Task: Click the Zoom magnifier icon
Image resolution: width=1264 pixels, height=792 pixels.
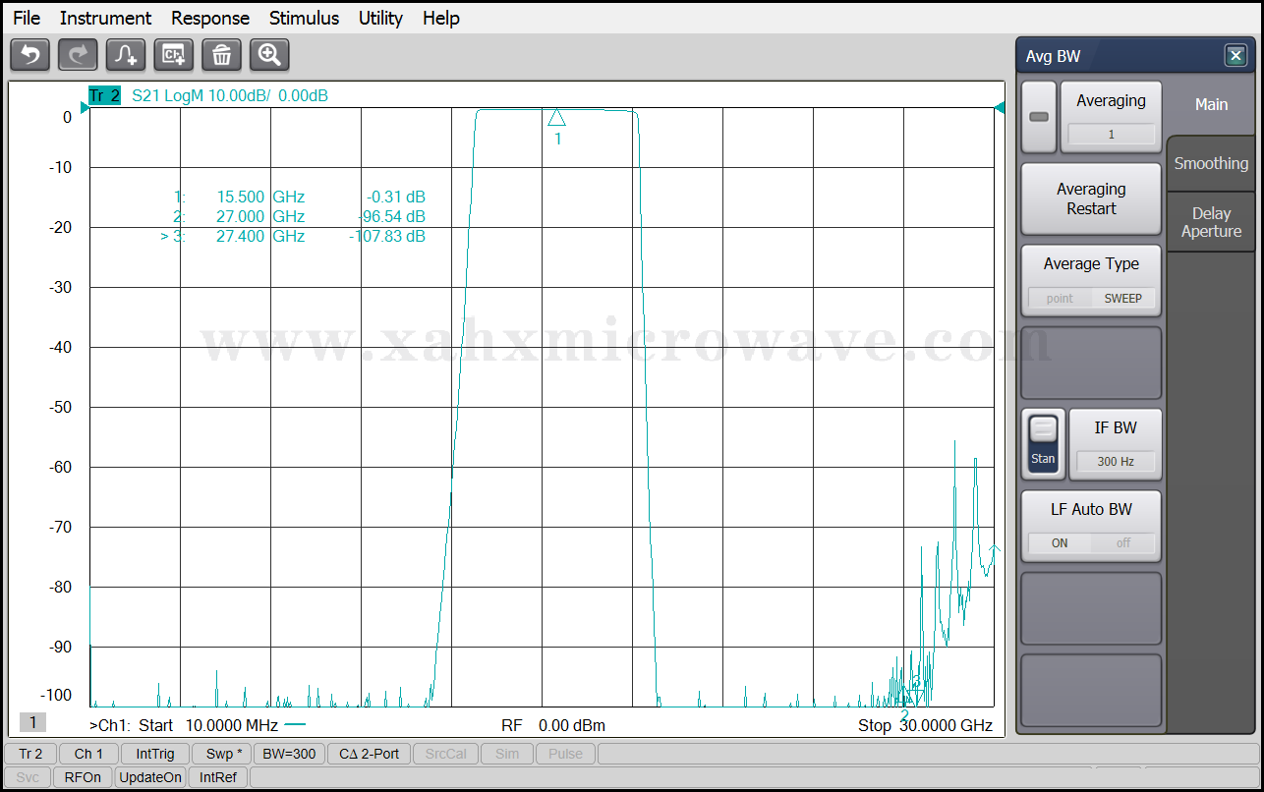Action: [269, 55]
